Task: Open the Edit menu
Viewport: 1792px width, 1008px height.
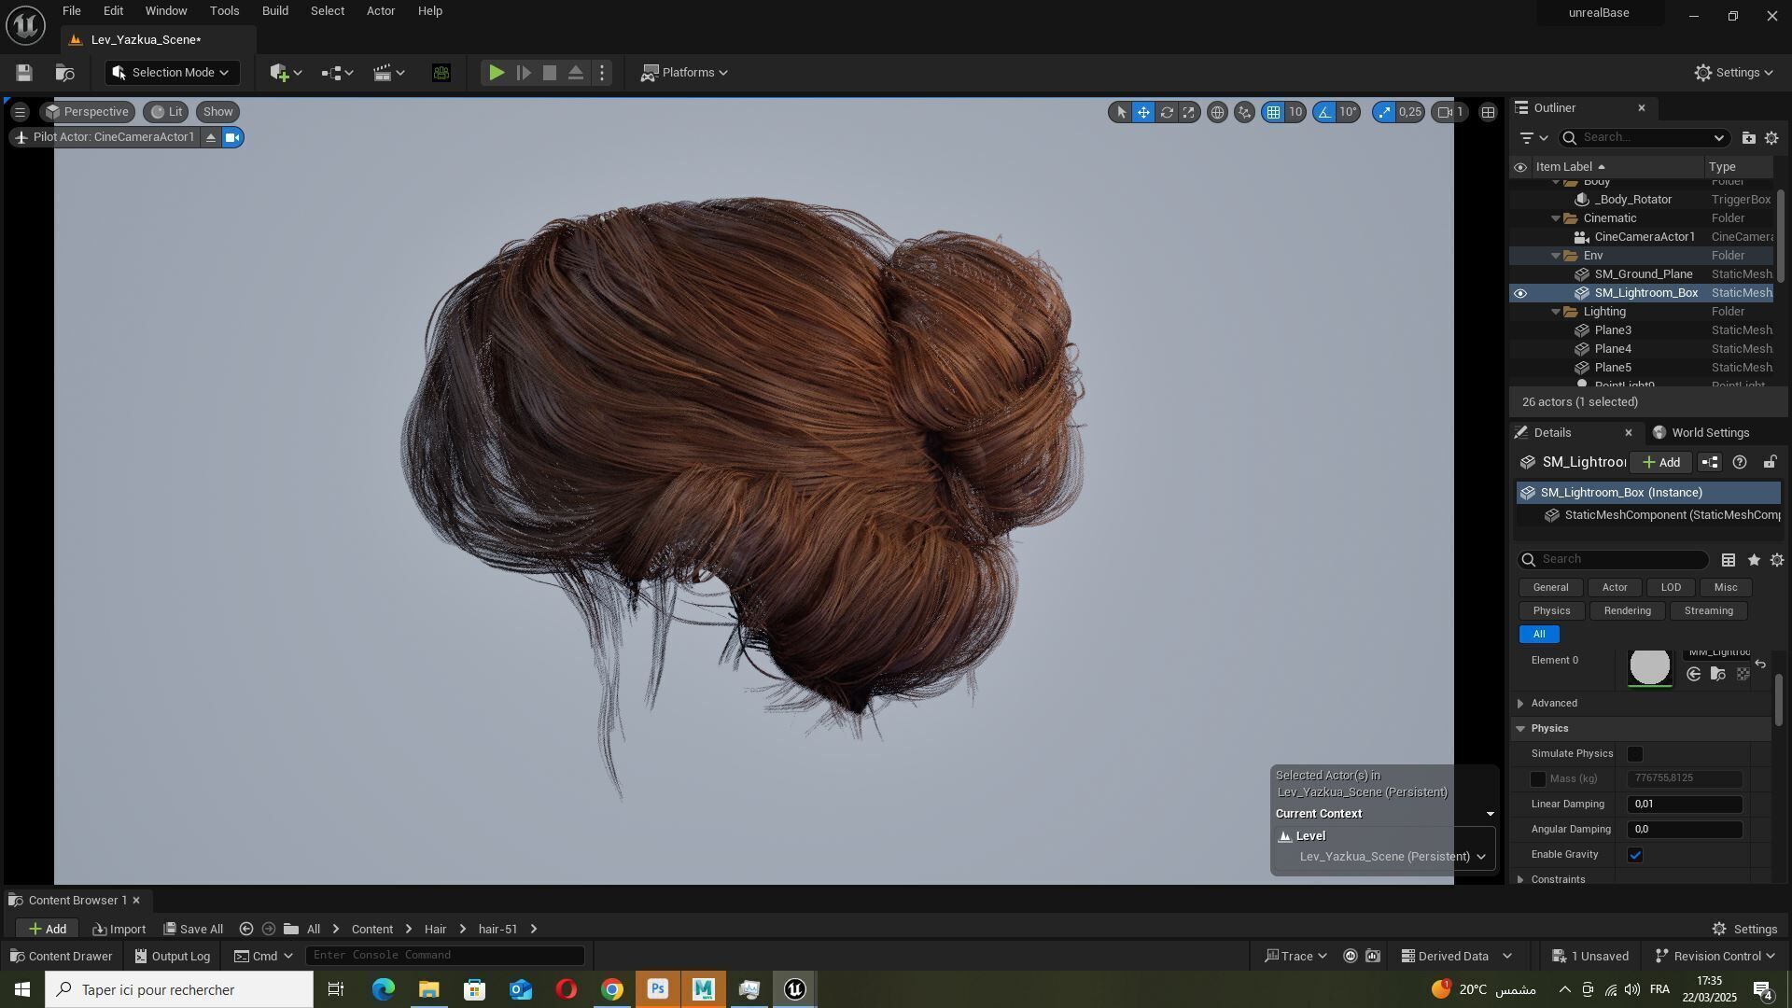Action: [x=113, y=11]
